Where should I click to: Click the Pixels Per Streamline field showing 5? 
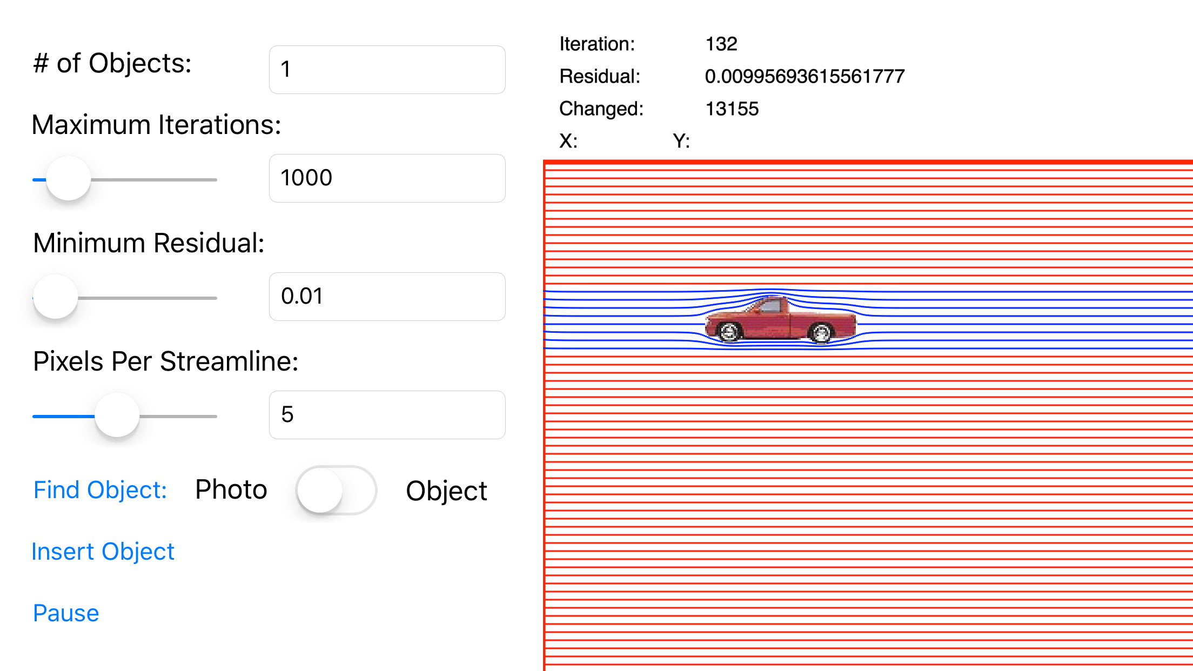click(387, 415)
